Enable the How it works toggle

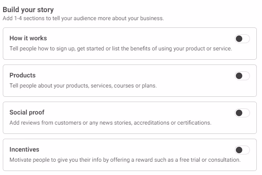pos(242,39)
